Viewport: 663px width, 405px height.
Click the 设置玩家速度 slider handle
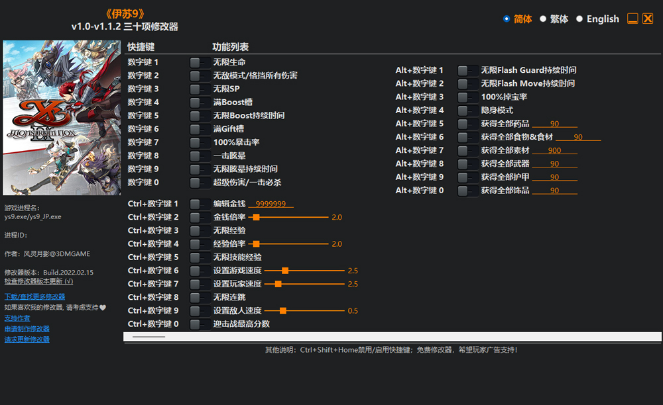(x=278, y=284)
